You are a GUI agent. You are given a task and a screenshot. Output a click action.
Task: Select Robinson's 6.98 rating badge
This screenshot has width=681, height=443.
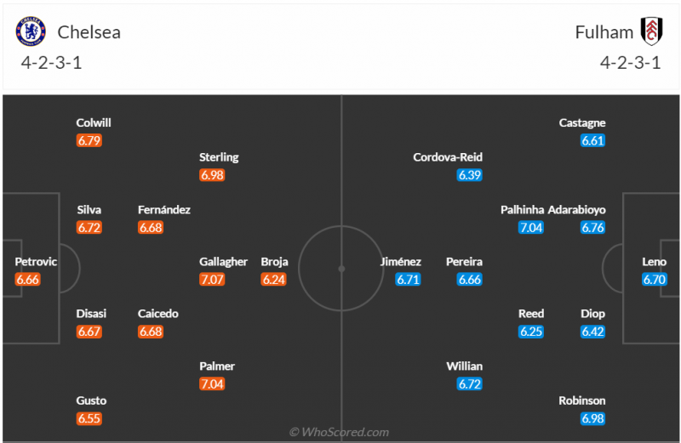coord(592,418)
